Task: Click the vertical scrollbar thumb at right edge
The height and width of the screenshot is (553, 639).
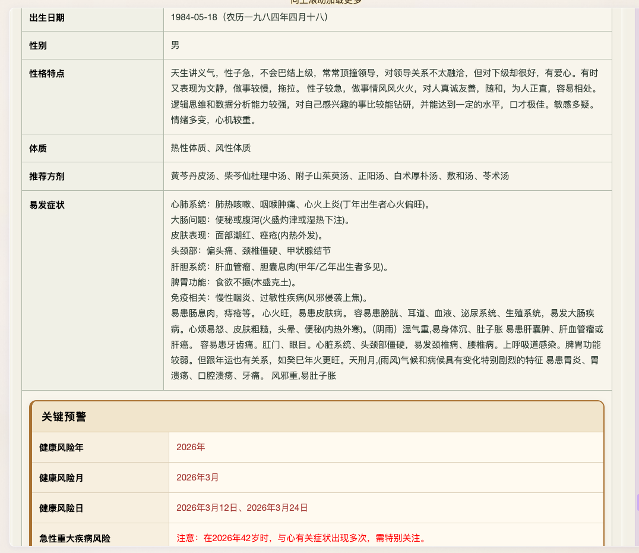Action: click(x=637, y=502)
